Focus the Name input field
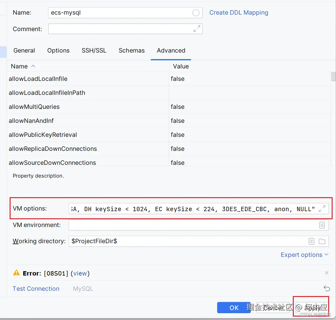 (125, 13)
